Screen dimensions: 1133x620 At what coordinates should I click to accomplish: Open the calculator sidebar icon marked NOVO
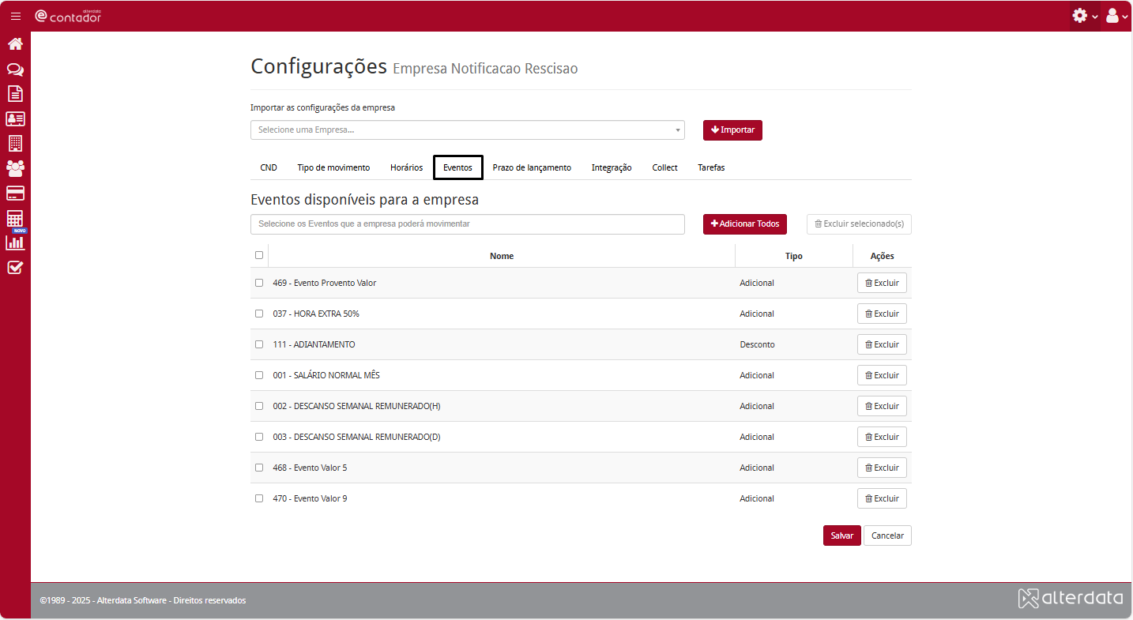coord(15,219)
